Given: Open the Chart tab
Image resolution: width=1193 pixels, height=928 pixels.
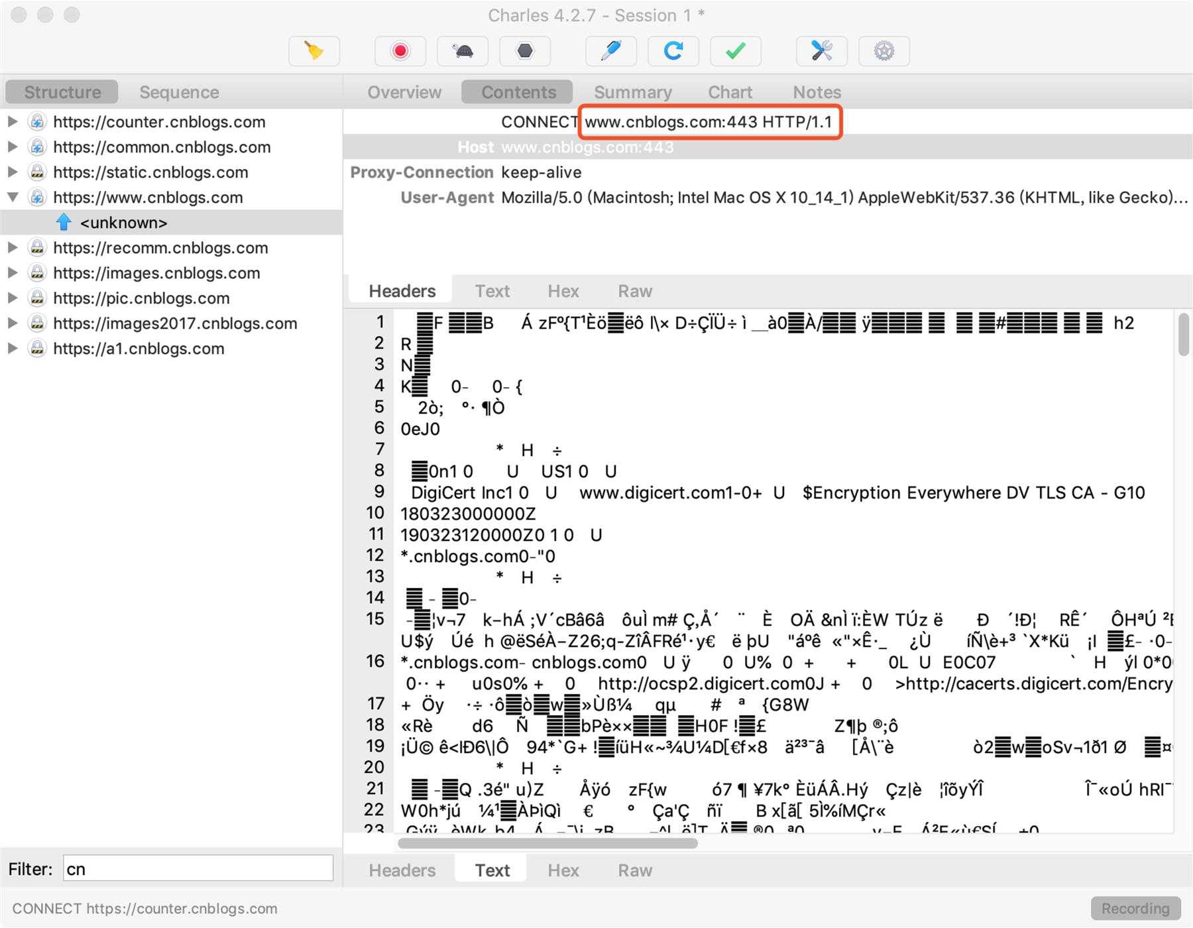Looking at the screenshot, I should coord(730,92).
